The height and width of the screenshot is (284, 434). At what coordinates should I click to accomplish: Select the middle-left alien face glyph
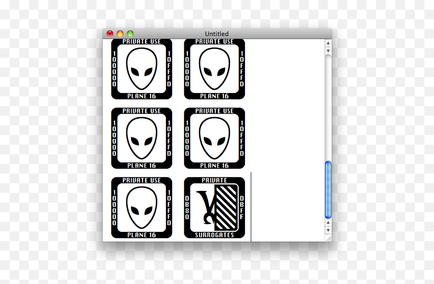pos(141,137)
